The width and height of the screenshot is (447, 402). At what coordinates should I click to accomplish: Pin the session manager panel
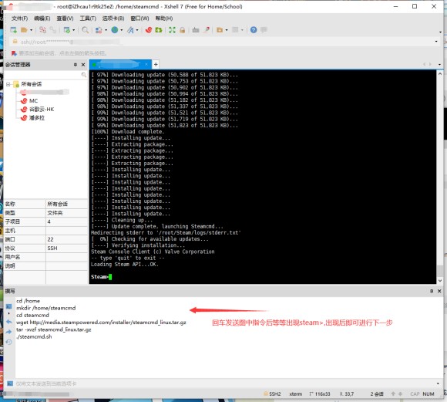[76, 65]
